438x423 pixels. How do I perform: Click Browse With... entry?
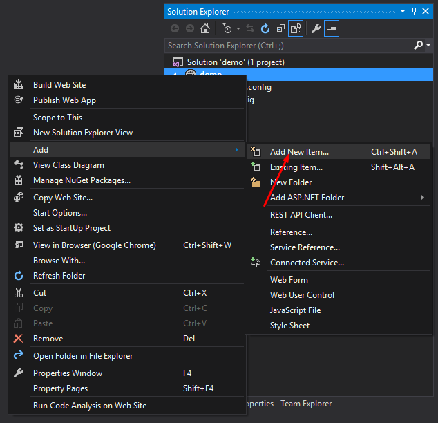click(x=127, y=261)
